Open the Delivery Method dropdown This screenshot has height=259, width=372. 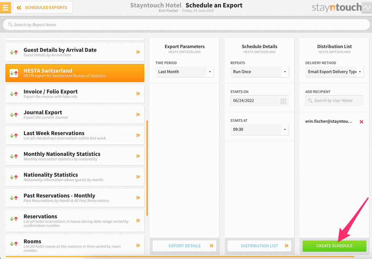pyautogui.click(x=334, y=72)
